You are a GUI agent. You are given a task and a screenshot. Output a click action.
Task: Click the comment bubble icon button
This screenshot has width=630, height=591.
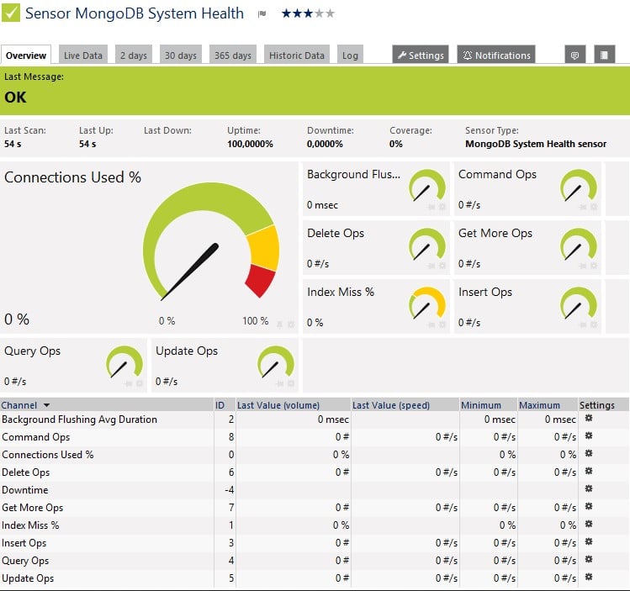pyautogui.click(x=575, y=55)
